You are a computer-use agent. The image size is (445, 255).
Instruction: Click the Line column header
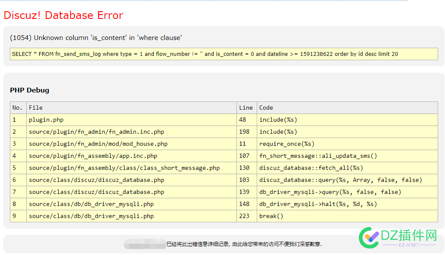click(246, 108)
